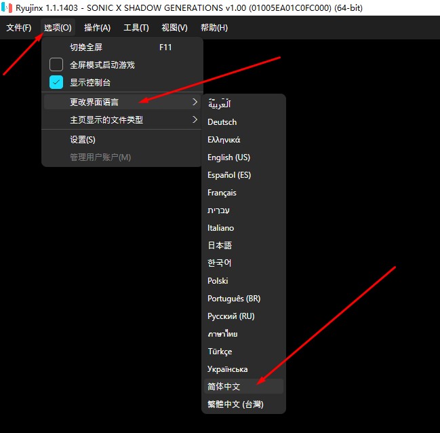This screenshot has height=433, width=440.
Task: Choose Русский (RU) language
Action: pos(243,316)
